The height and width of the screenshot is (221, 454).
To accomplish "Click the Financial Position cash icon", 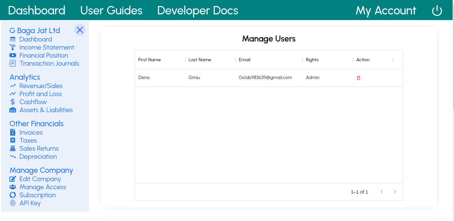I will [x=13, y=56].
